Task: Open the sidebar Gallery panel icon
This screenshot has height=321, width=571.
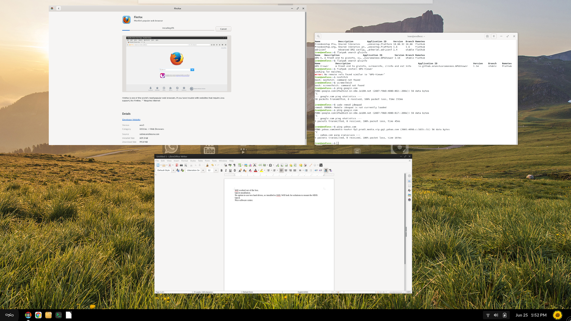Action: pos(409,195)
